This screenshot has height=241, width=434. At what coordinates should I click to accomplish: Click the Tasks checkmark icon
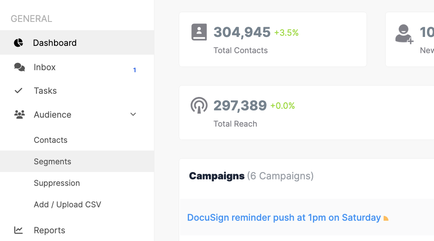pyautogui.click(x=18, y=91)
